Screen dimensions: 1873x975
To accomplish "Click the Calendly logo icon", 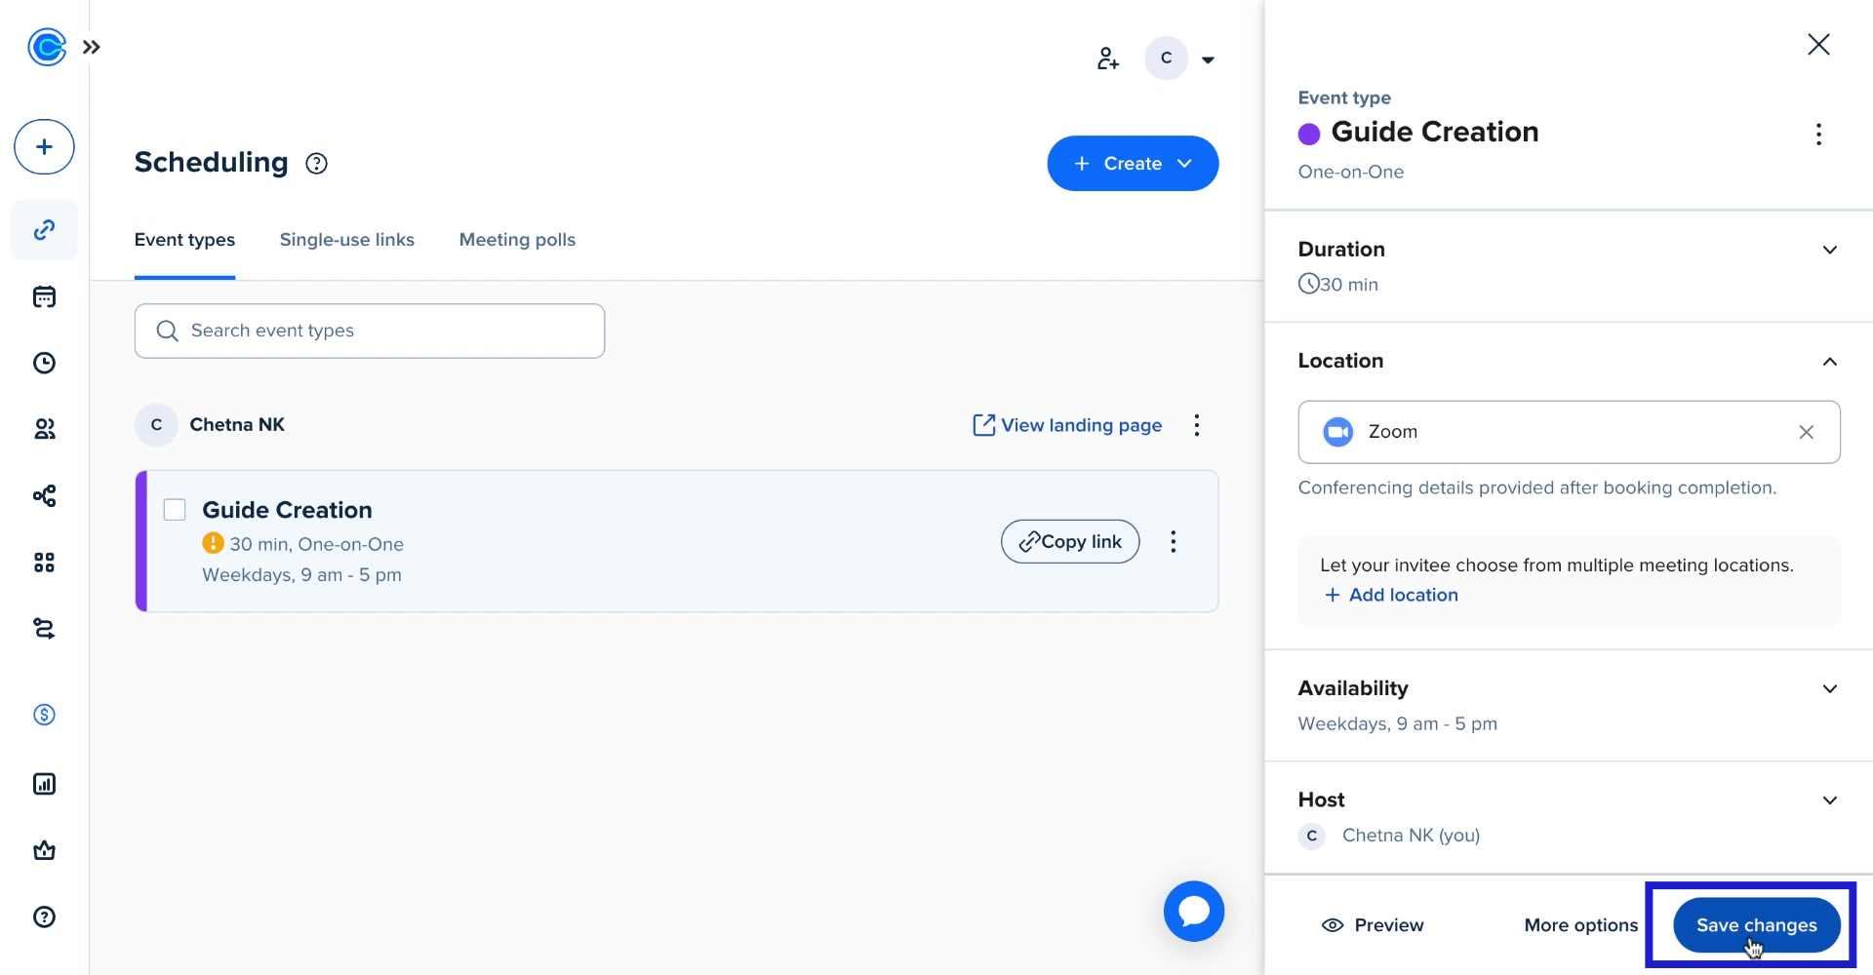I will (46, 47).
